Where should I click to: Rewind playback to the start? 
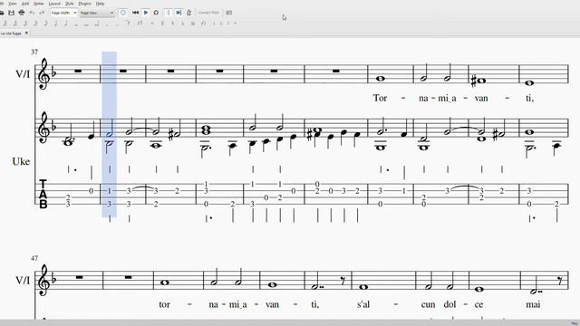tap(135, 13)
